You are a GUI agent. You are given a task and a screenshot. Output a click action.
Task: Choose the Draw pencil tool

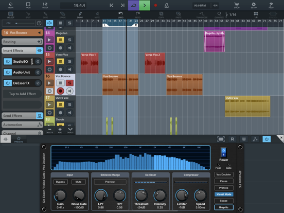[80, 15]
